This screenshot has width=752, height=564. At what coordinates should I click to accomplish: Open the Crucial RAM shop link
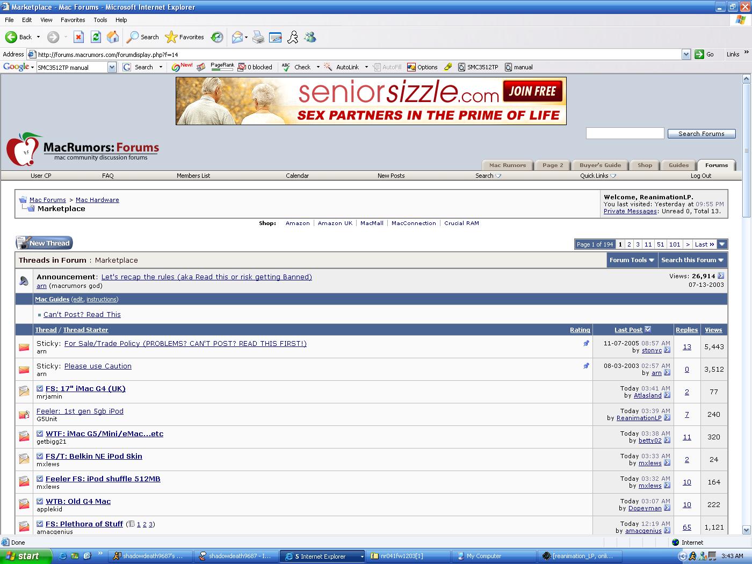coord(461,223)
